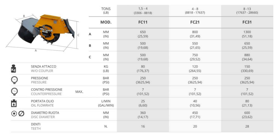
Task: Click dimension A label in table
Action: tap(90, 34)
